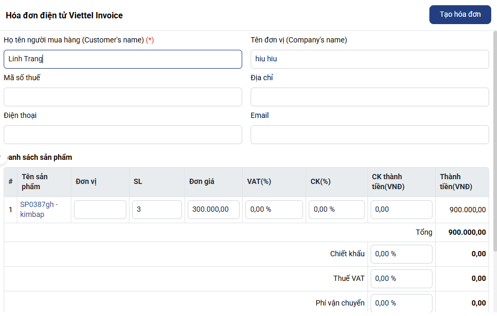
Task: Click the Chiết khấu percentage field
Action: click(401, 254)
